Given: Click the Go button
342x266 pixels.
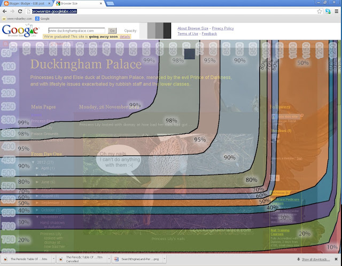Looking at the screenshot, I should (x=112, y=31).
